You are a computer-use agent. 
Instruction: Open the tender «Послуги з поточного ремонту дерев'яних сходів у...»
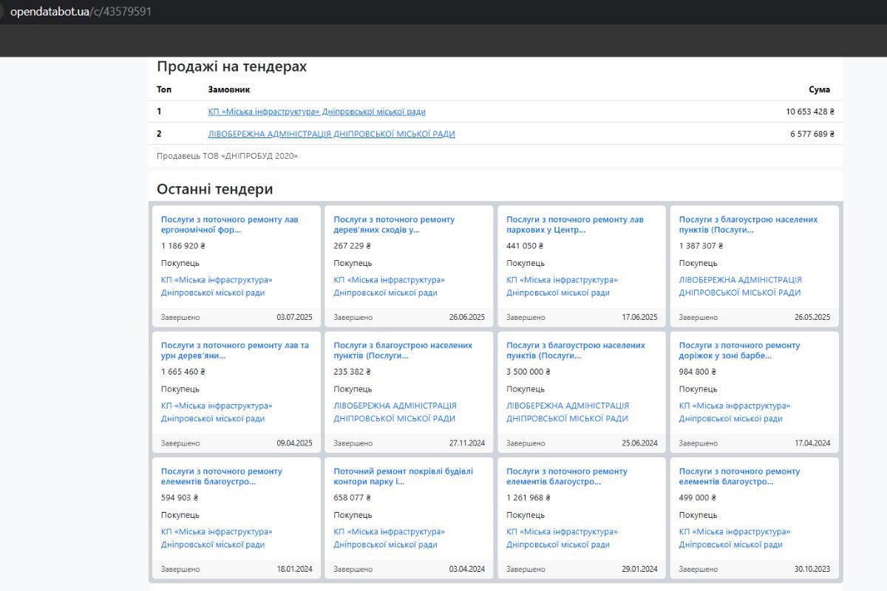(395, 225)
